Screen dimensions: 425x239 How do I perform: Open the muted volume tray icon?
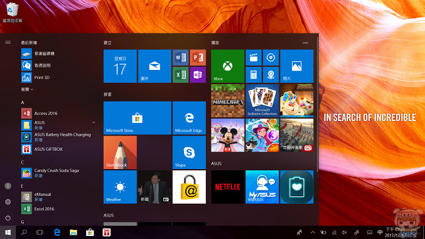click(x=344, y=232)
